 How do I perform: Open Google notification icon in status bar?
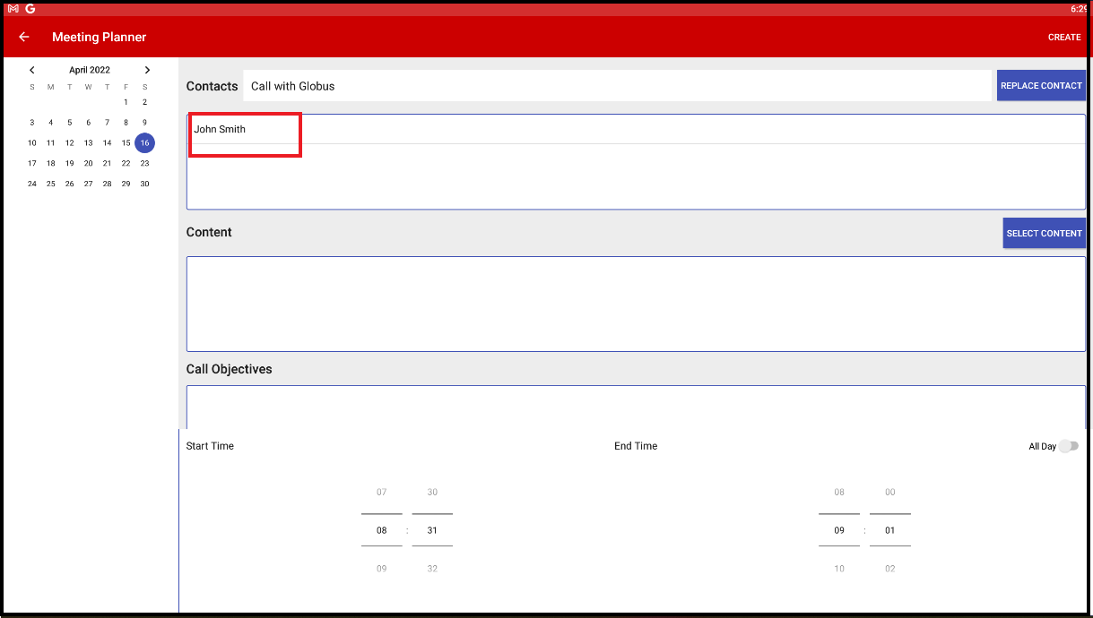tap(30, 8)
